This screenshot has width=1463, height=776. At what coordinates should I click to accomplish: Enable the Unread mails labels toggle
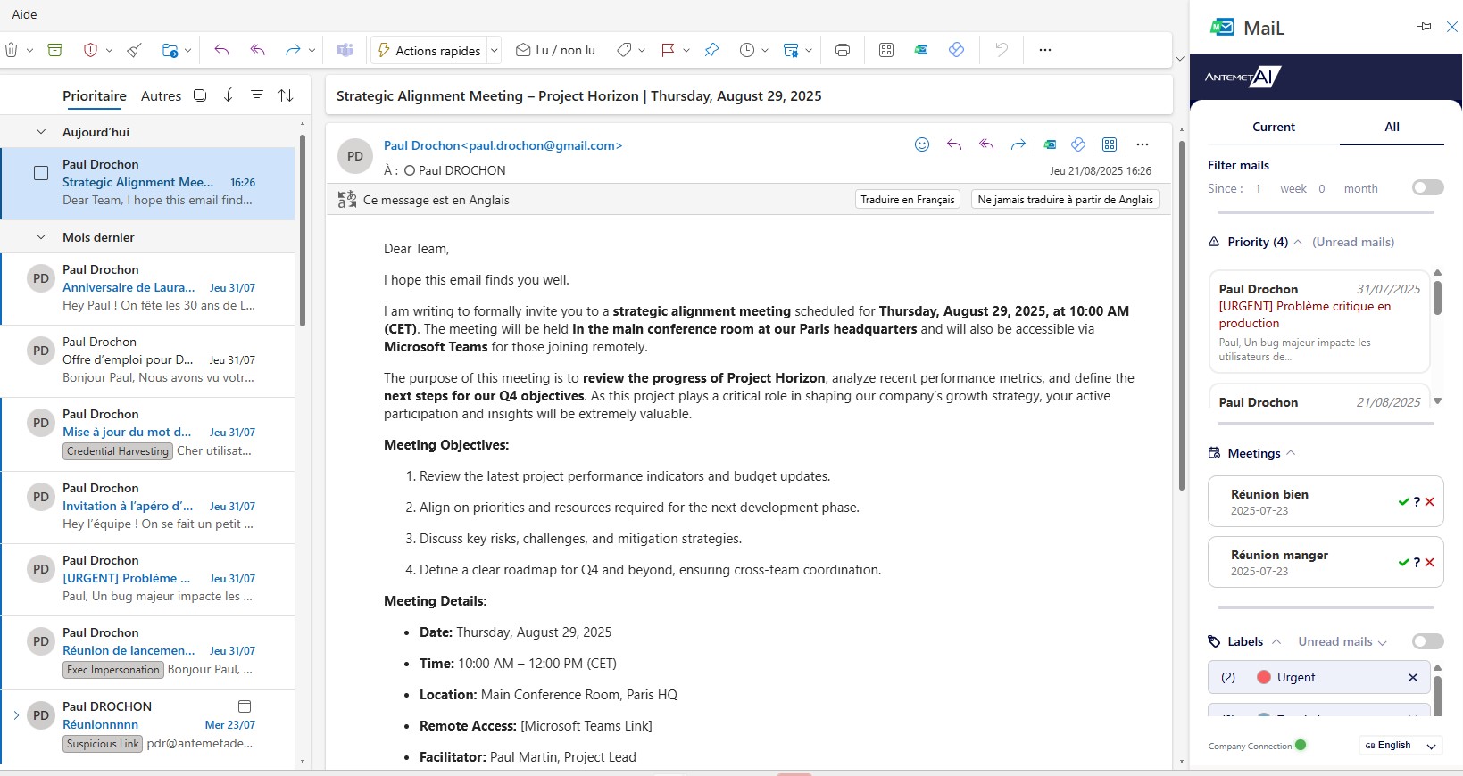[x=1427, y=641]
